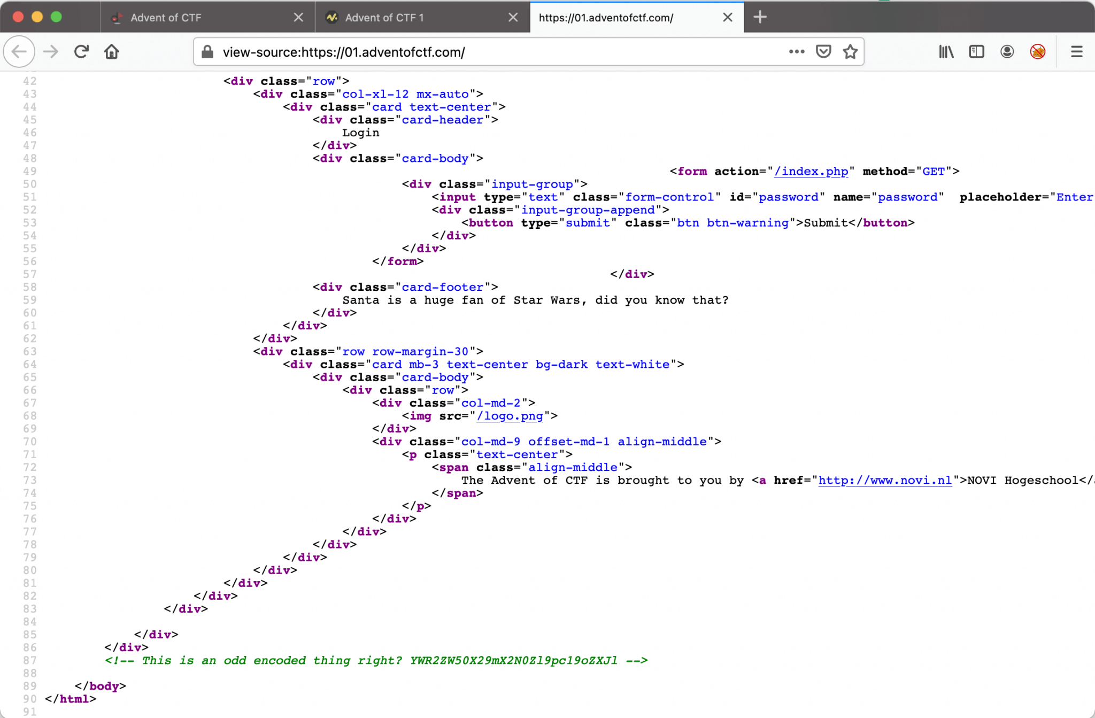This screenshot has width=1095, height=718.
Task: Click the 'input-group' class value on line 50
Action: 532,184
